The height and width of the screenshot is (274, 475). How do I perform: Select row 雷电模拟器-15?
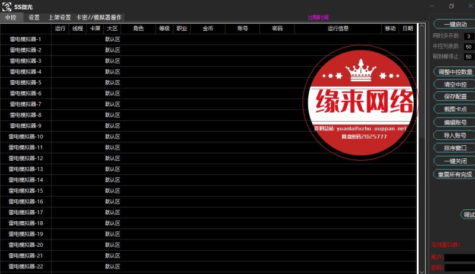208,191
